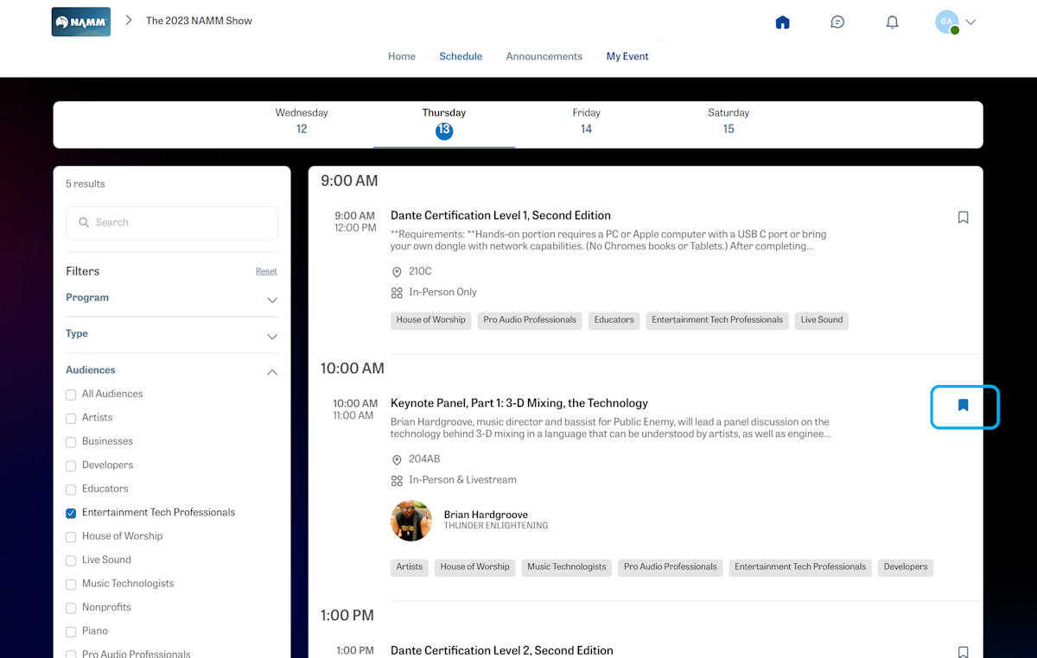The width and height of the screenshot is (1037, 658).
Task: Expand the Type filter section
Action: click(x=271, y=336)
